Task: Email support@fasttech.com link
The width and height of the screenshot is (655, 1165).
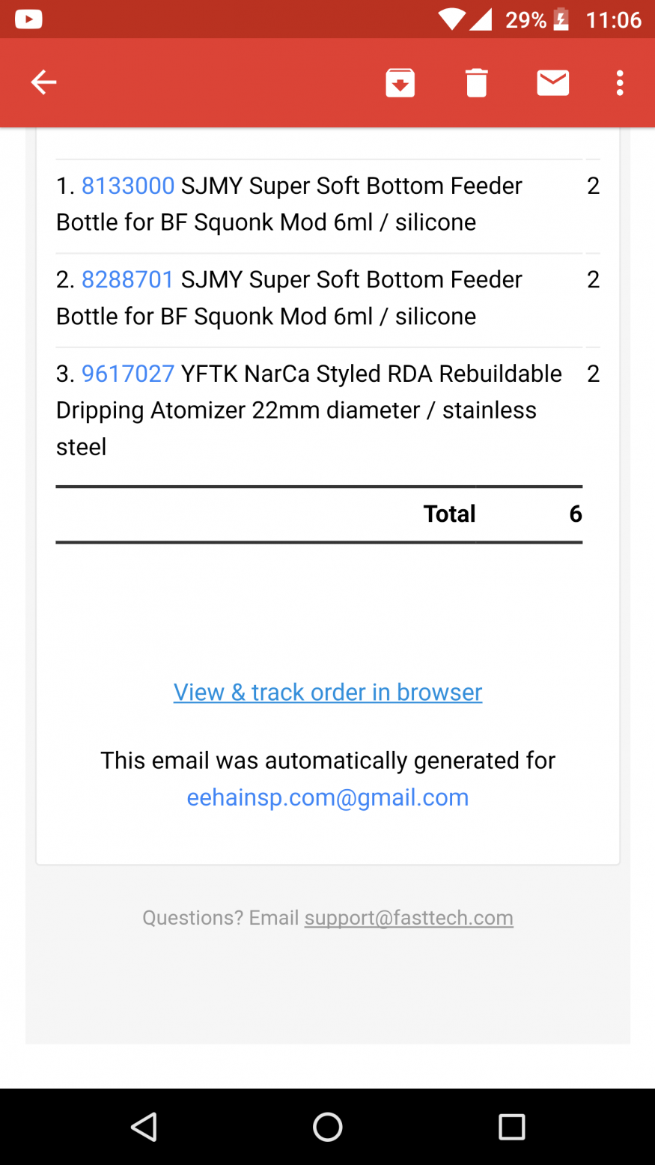Action: (409, 918)
